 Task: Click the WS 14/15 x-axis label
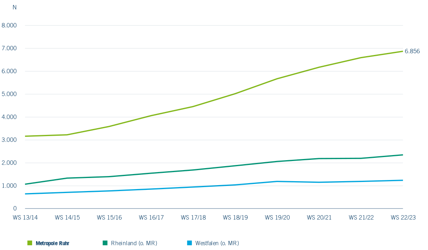click(67, 218)
